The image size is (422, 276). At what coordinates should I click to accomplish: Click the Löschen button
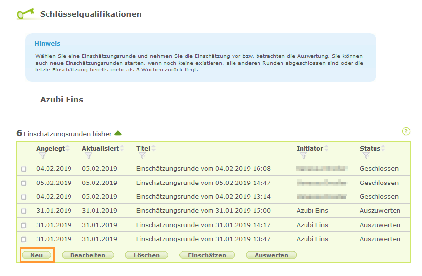coord(147,255)
